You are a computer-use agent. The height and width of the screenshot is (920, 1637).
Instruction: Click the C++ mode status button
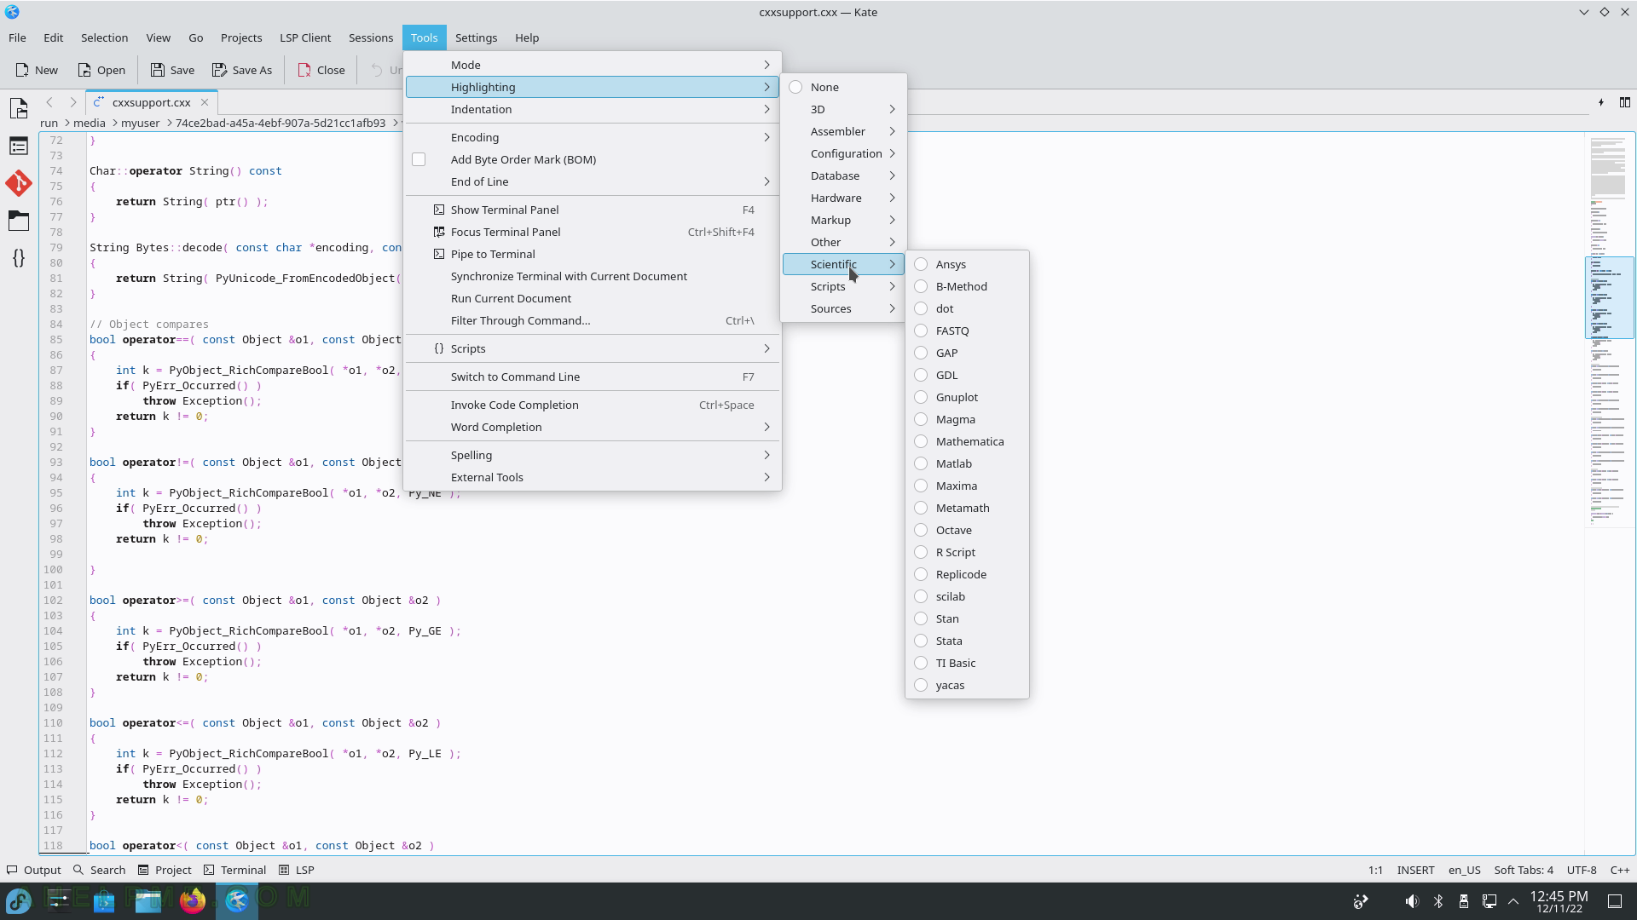point(1619,870)
